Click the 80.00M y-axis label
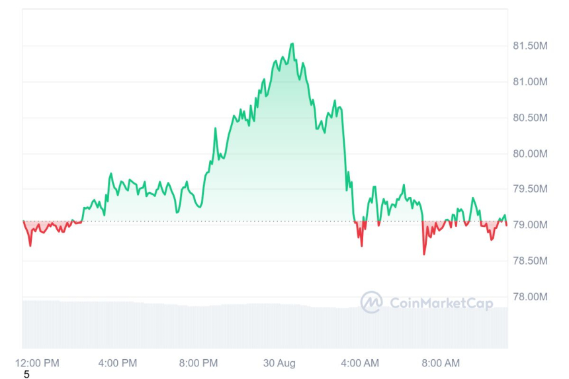Image resolution: width=569 pixels, height=379 pixels. [x=530, y=153]
